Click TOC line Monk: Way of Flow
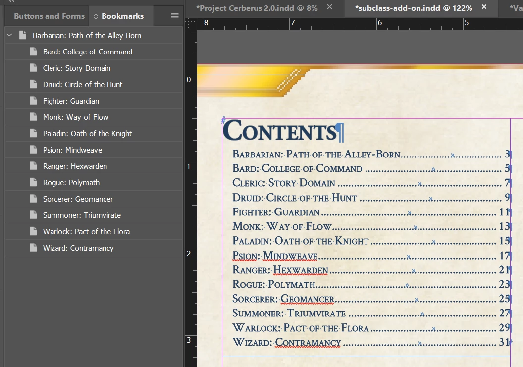This screenshot has height=367, width=523. (x=371, y=226)
